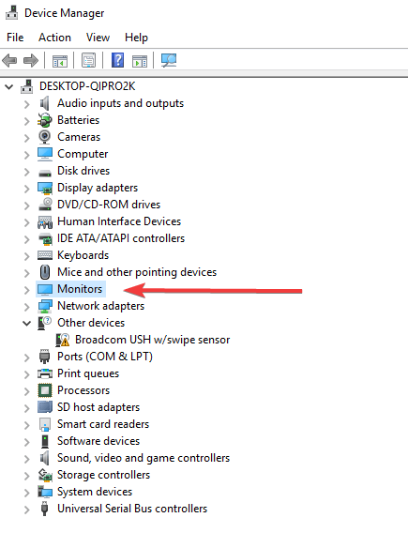This screenshot has width=408, height=548.
Task: Click the blue Help question-mark icon
Action: click(118, 60)
